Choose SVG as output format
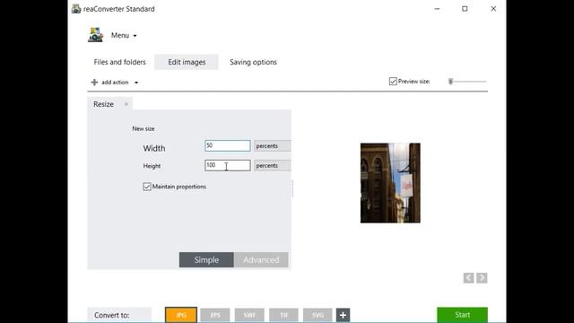 [x=317, y=315]
